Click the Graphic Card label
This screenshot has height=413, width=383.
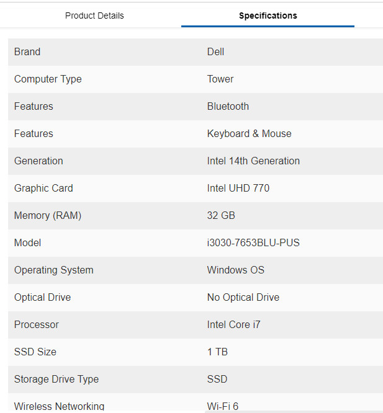pyautogui.click(x=43, y=189)
